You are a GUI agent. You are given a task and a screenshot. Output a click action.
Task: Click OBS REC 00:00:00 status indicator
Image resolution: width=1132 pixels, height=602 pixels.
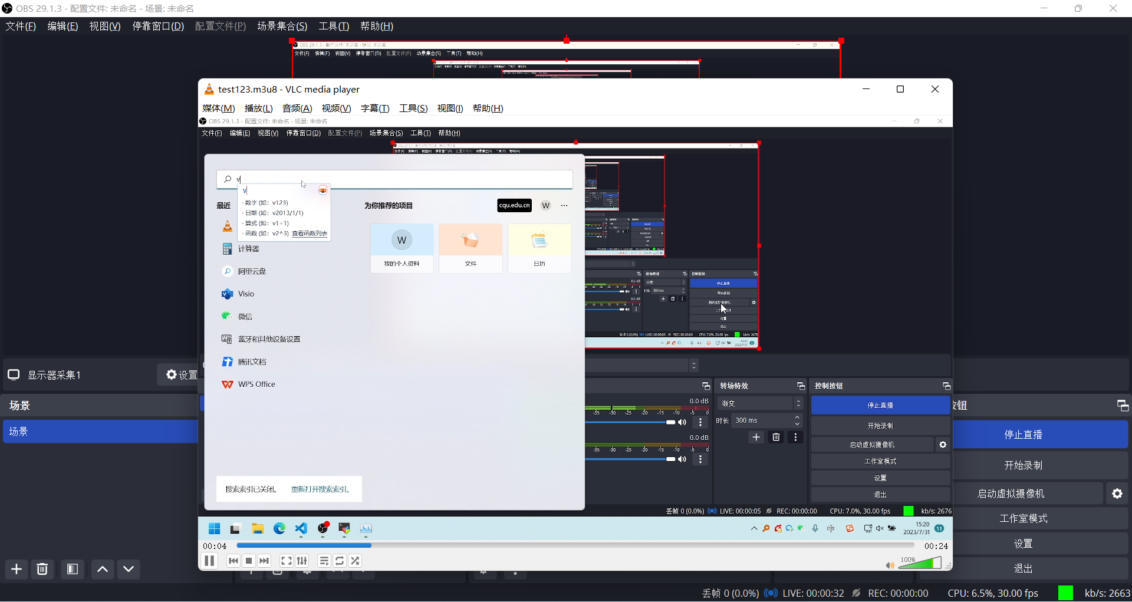click(x=891, y=593)
